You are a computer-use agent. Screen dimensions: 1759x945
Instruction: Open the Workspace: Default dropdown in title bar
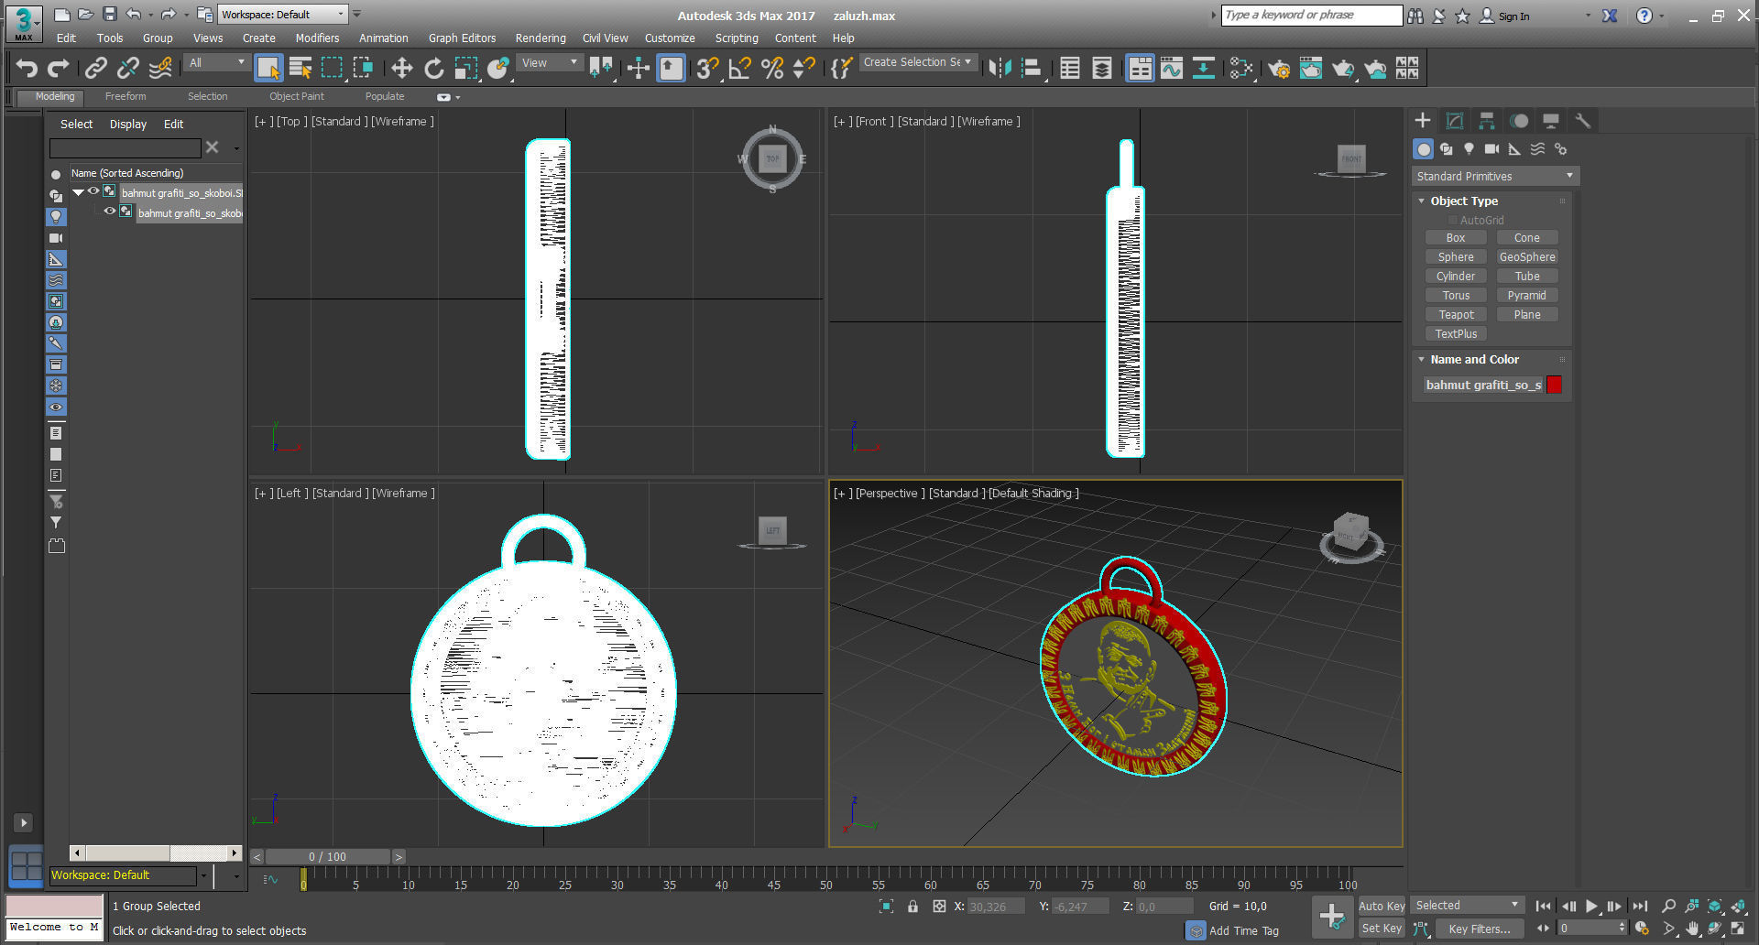tap(283, 14)
